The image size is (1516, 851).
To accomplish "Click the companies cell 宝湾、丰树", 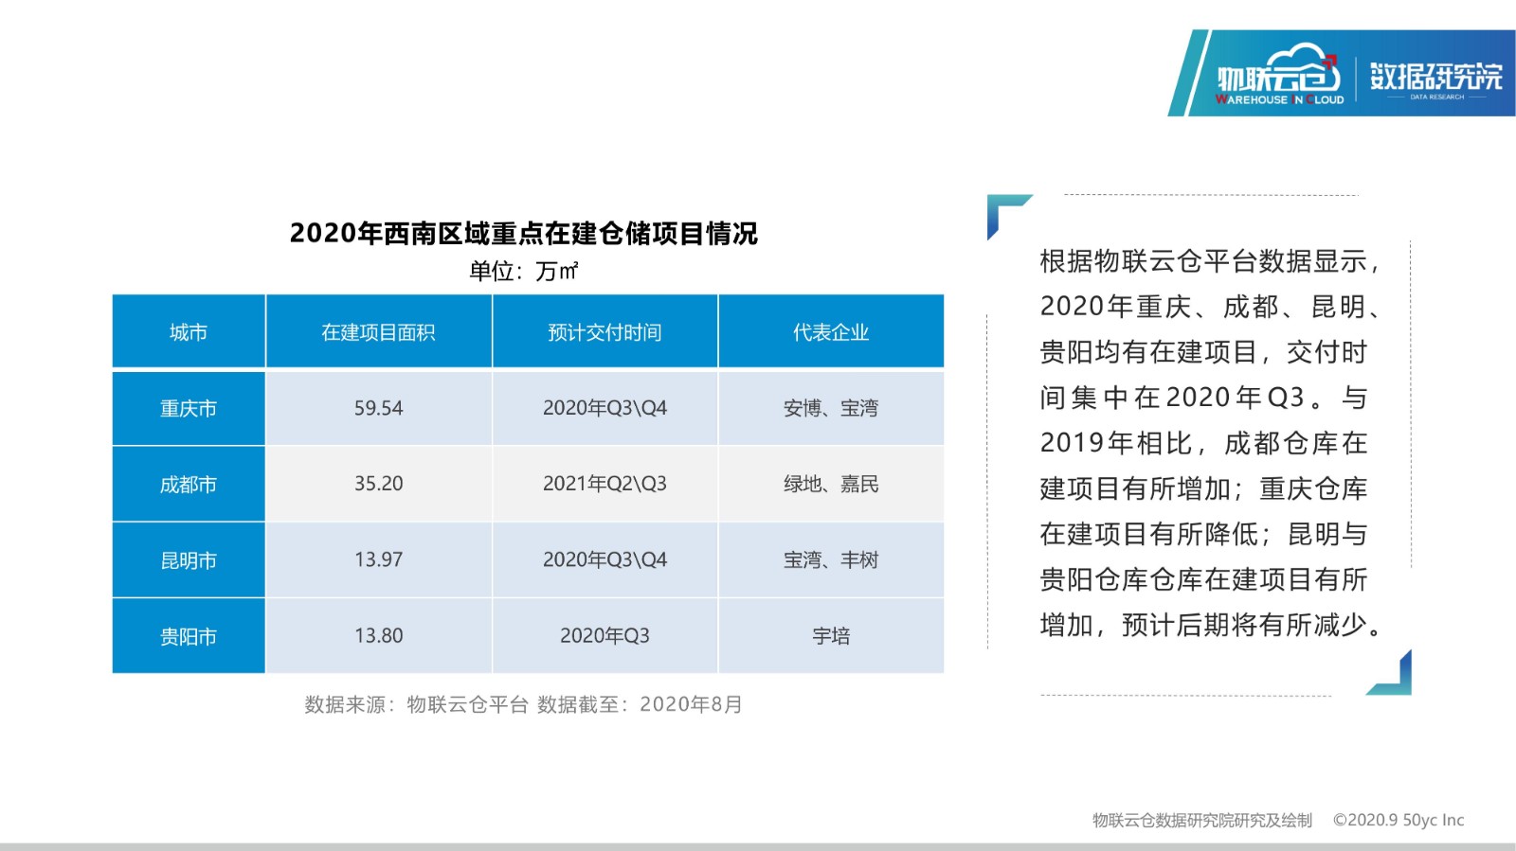I will (831, 559).
